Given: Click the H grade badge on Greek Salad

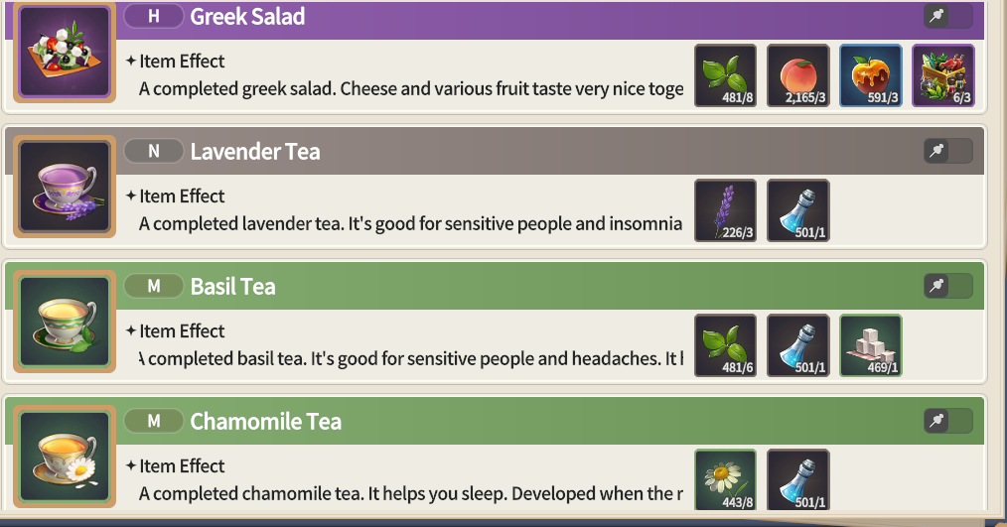Looking at the screenshot, I should pos(154,16).
